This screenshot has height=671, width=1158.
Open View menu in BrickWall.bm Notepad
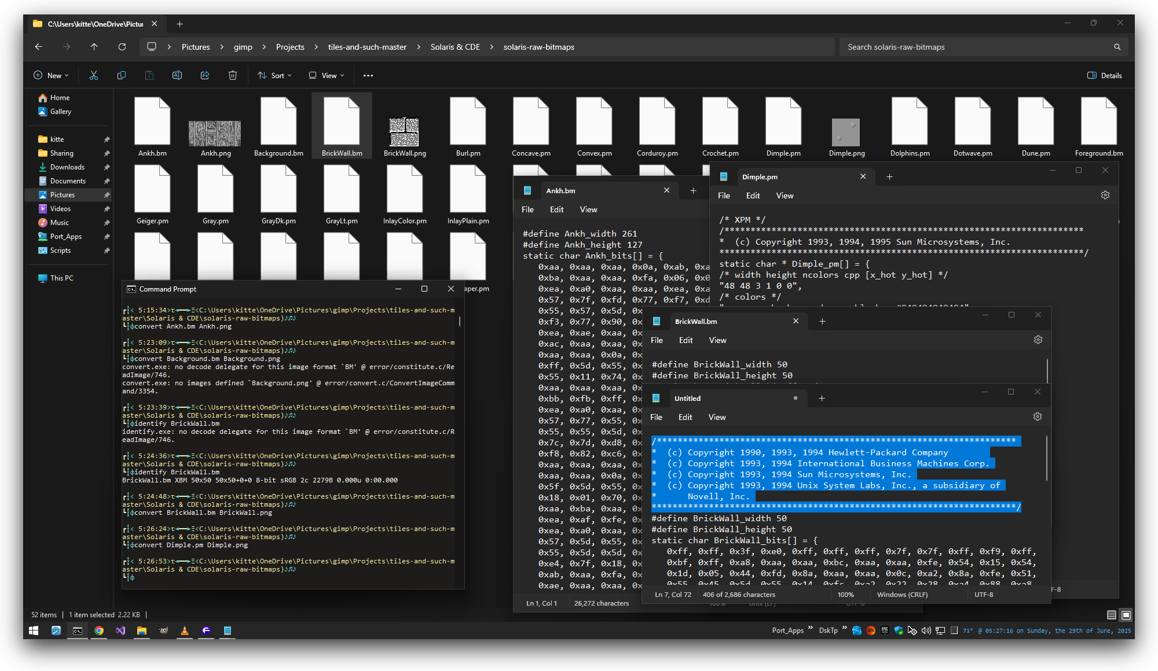pos(717,340)
